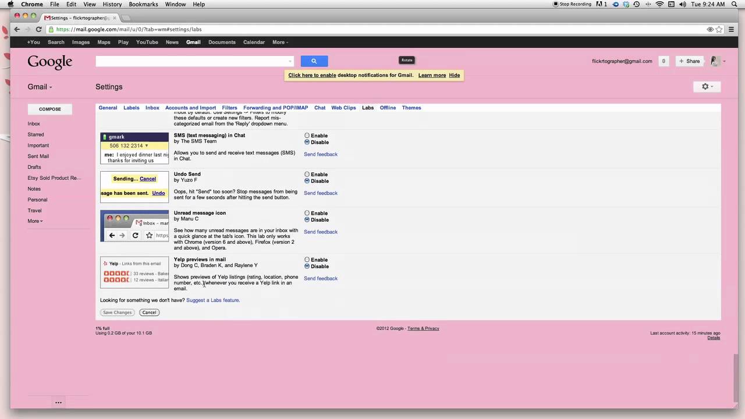Image resolution: width=745 pixels, height=419 pixels.
Task: Open the Chrome wrench menu
Action: [732, 29]
